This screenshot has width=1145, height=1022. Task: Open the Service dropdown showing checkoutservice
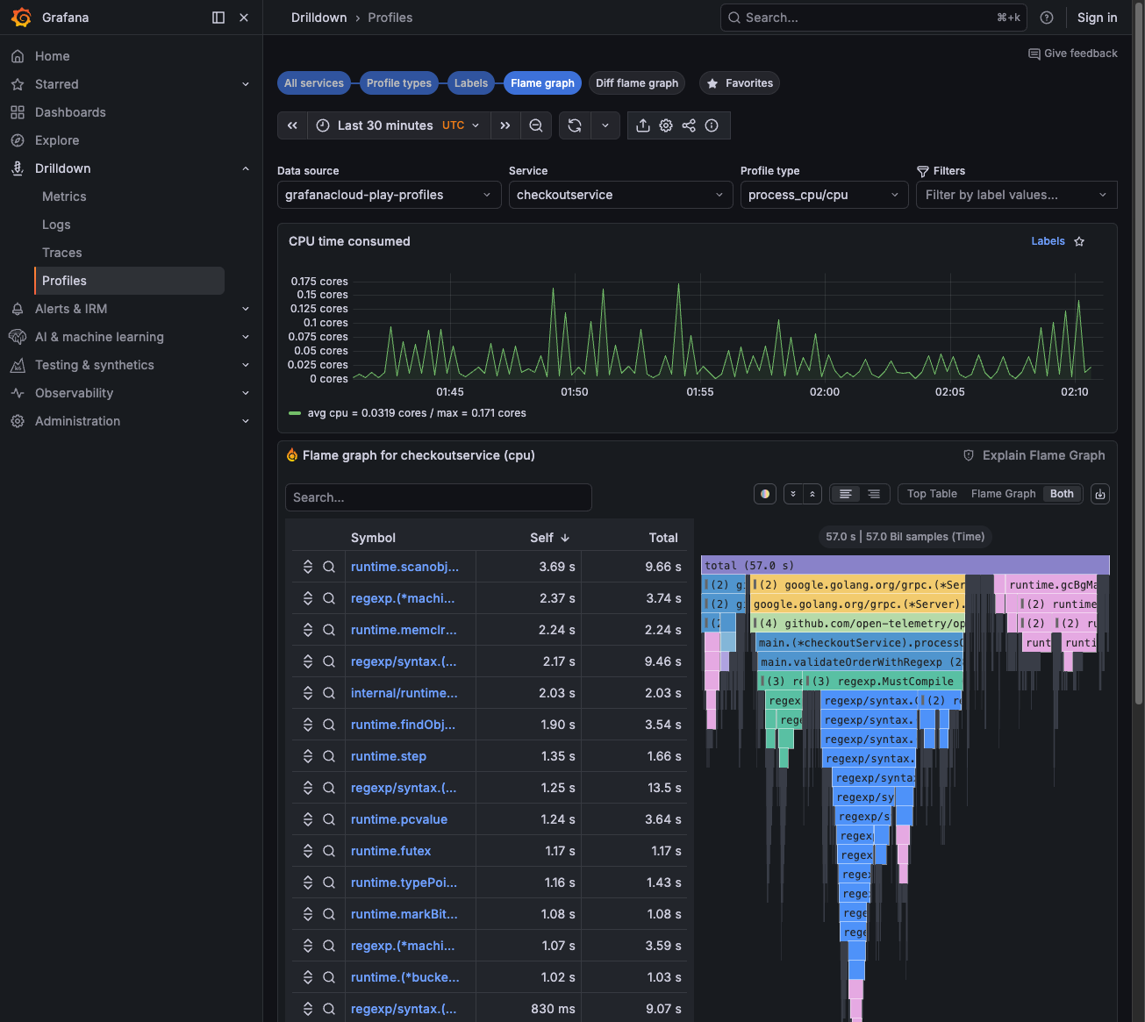[x=620, y=195]
